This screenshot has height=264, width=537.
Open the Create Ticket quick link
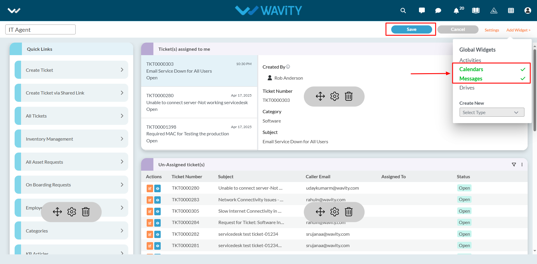click(x=71, y=70)
